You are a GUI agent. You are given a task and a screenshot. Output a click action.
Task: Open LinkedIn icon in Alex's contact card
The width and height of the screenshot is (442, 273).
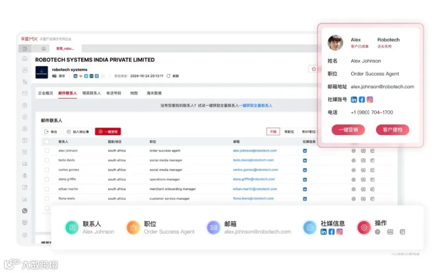pos(354,100)
